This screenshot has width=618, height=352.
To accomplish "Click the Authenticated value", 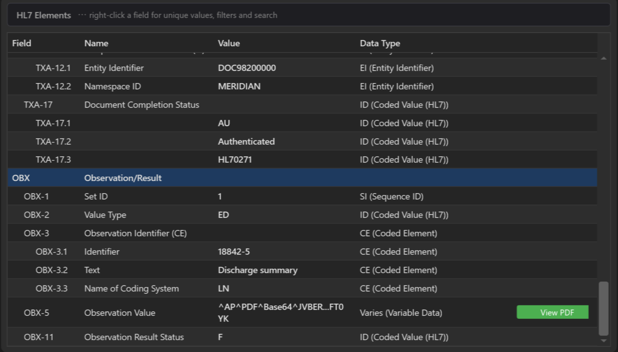I will (246, 141).
